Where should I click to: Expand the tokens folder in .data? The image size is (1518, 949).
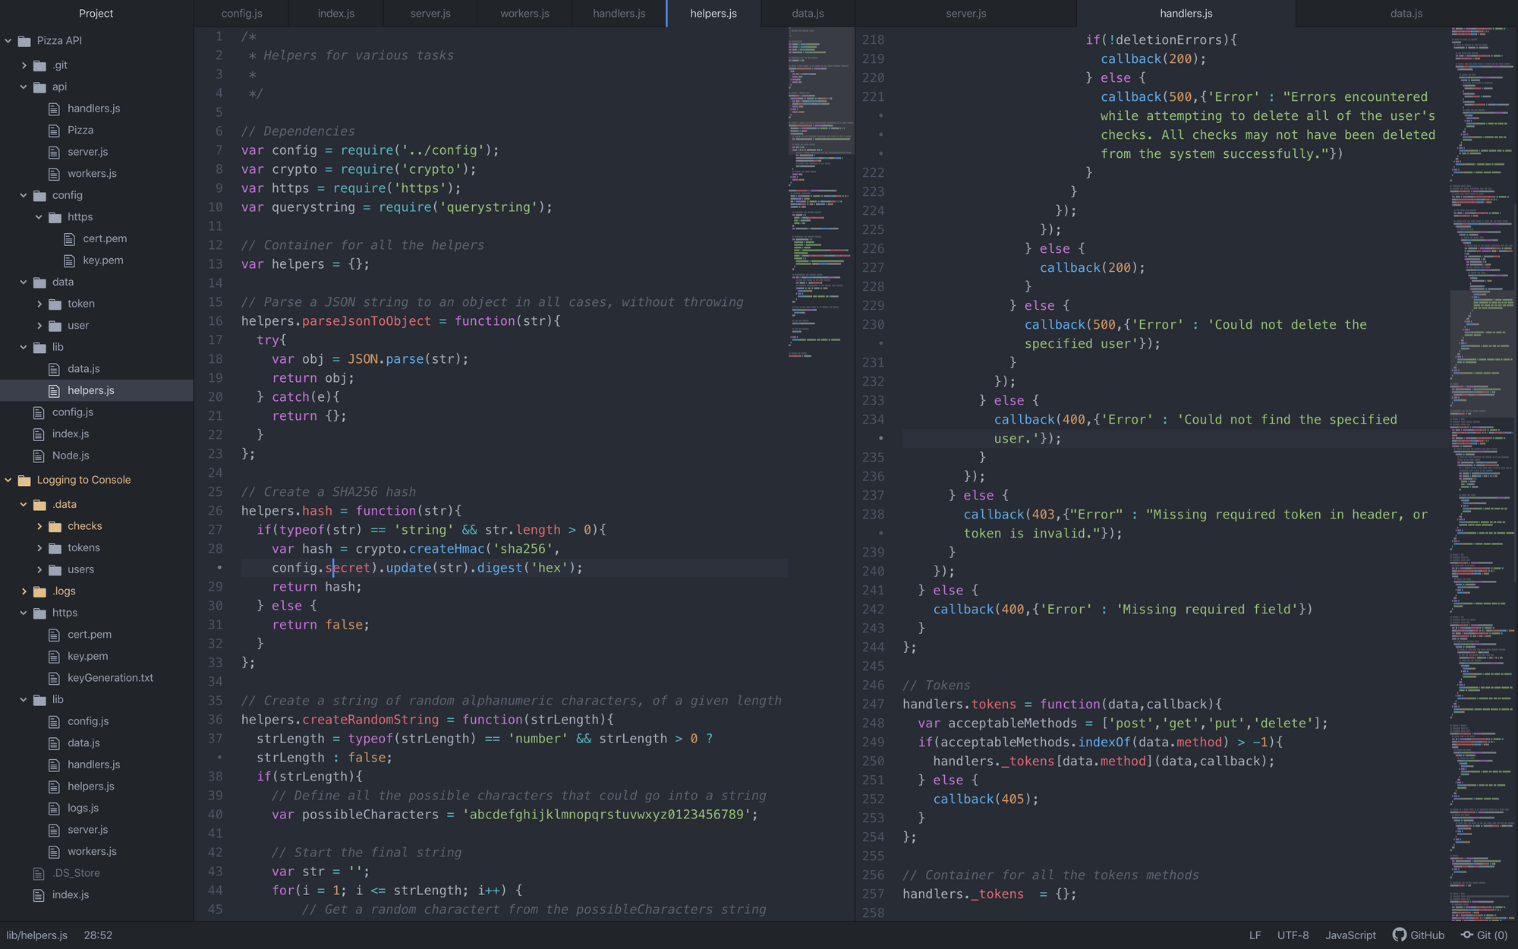coord(39,548)
